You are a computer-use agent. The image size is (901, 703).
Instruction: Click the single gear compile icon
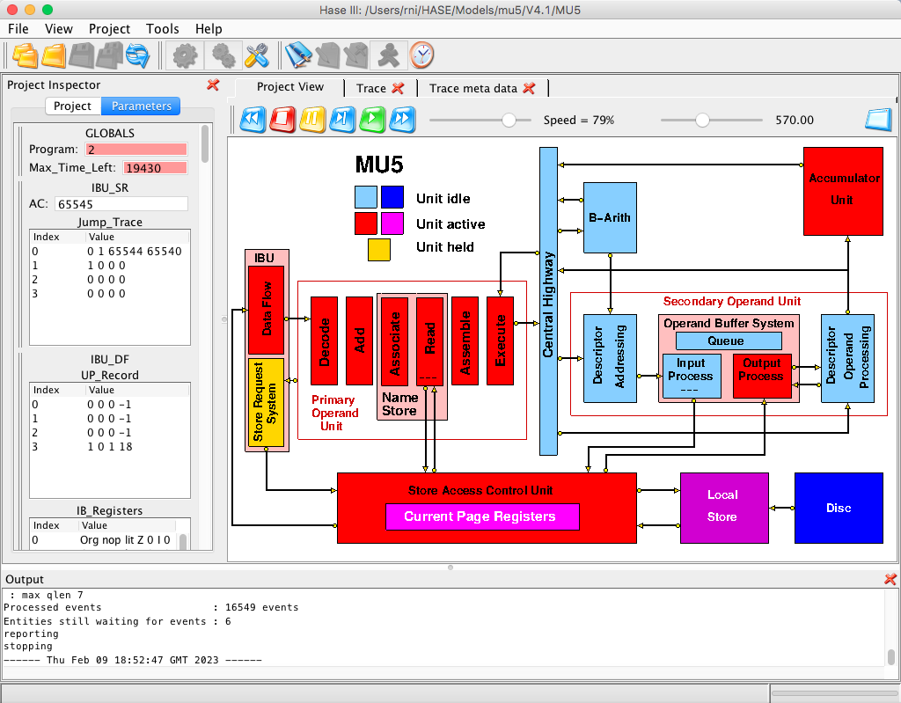point(185,55)
